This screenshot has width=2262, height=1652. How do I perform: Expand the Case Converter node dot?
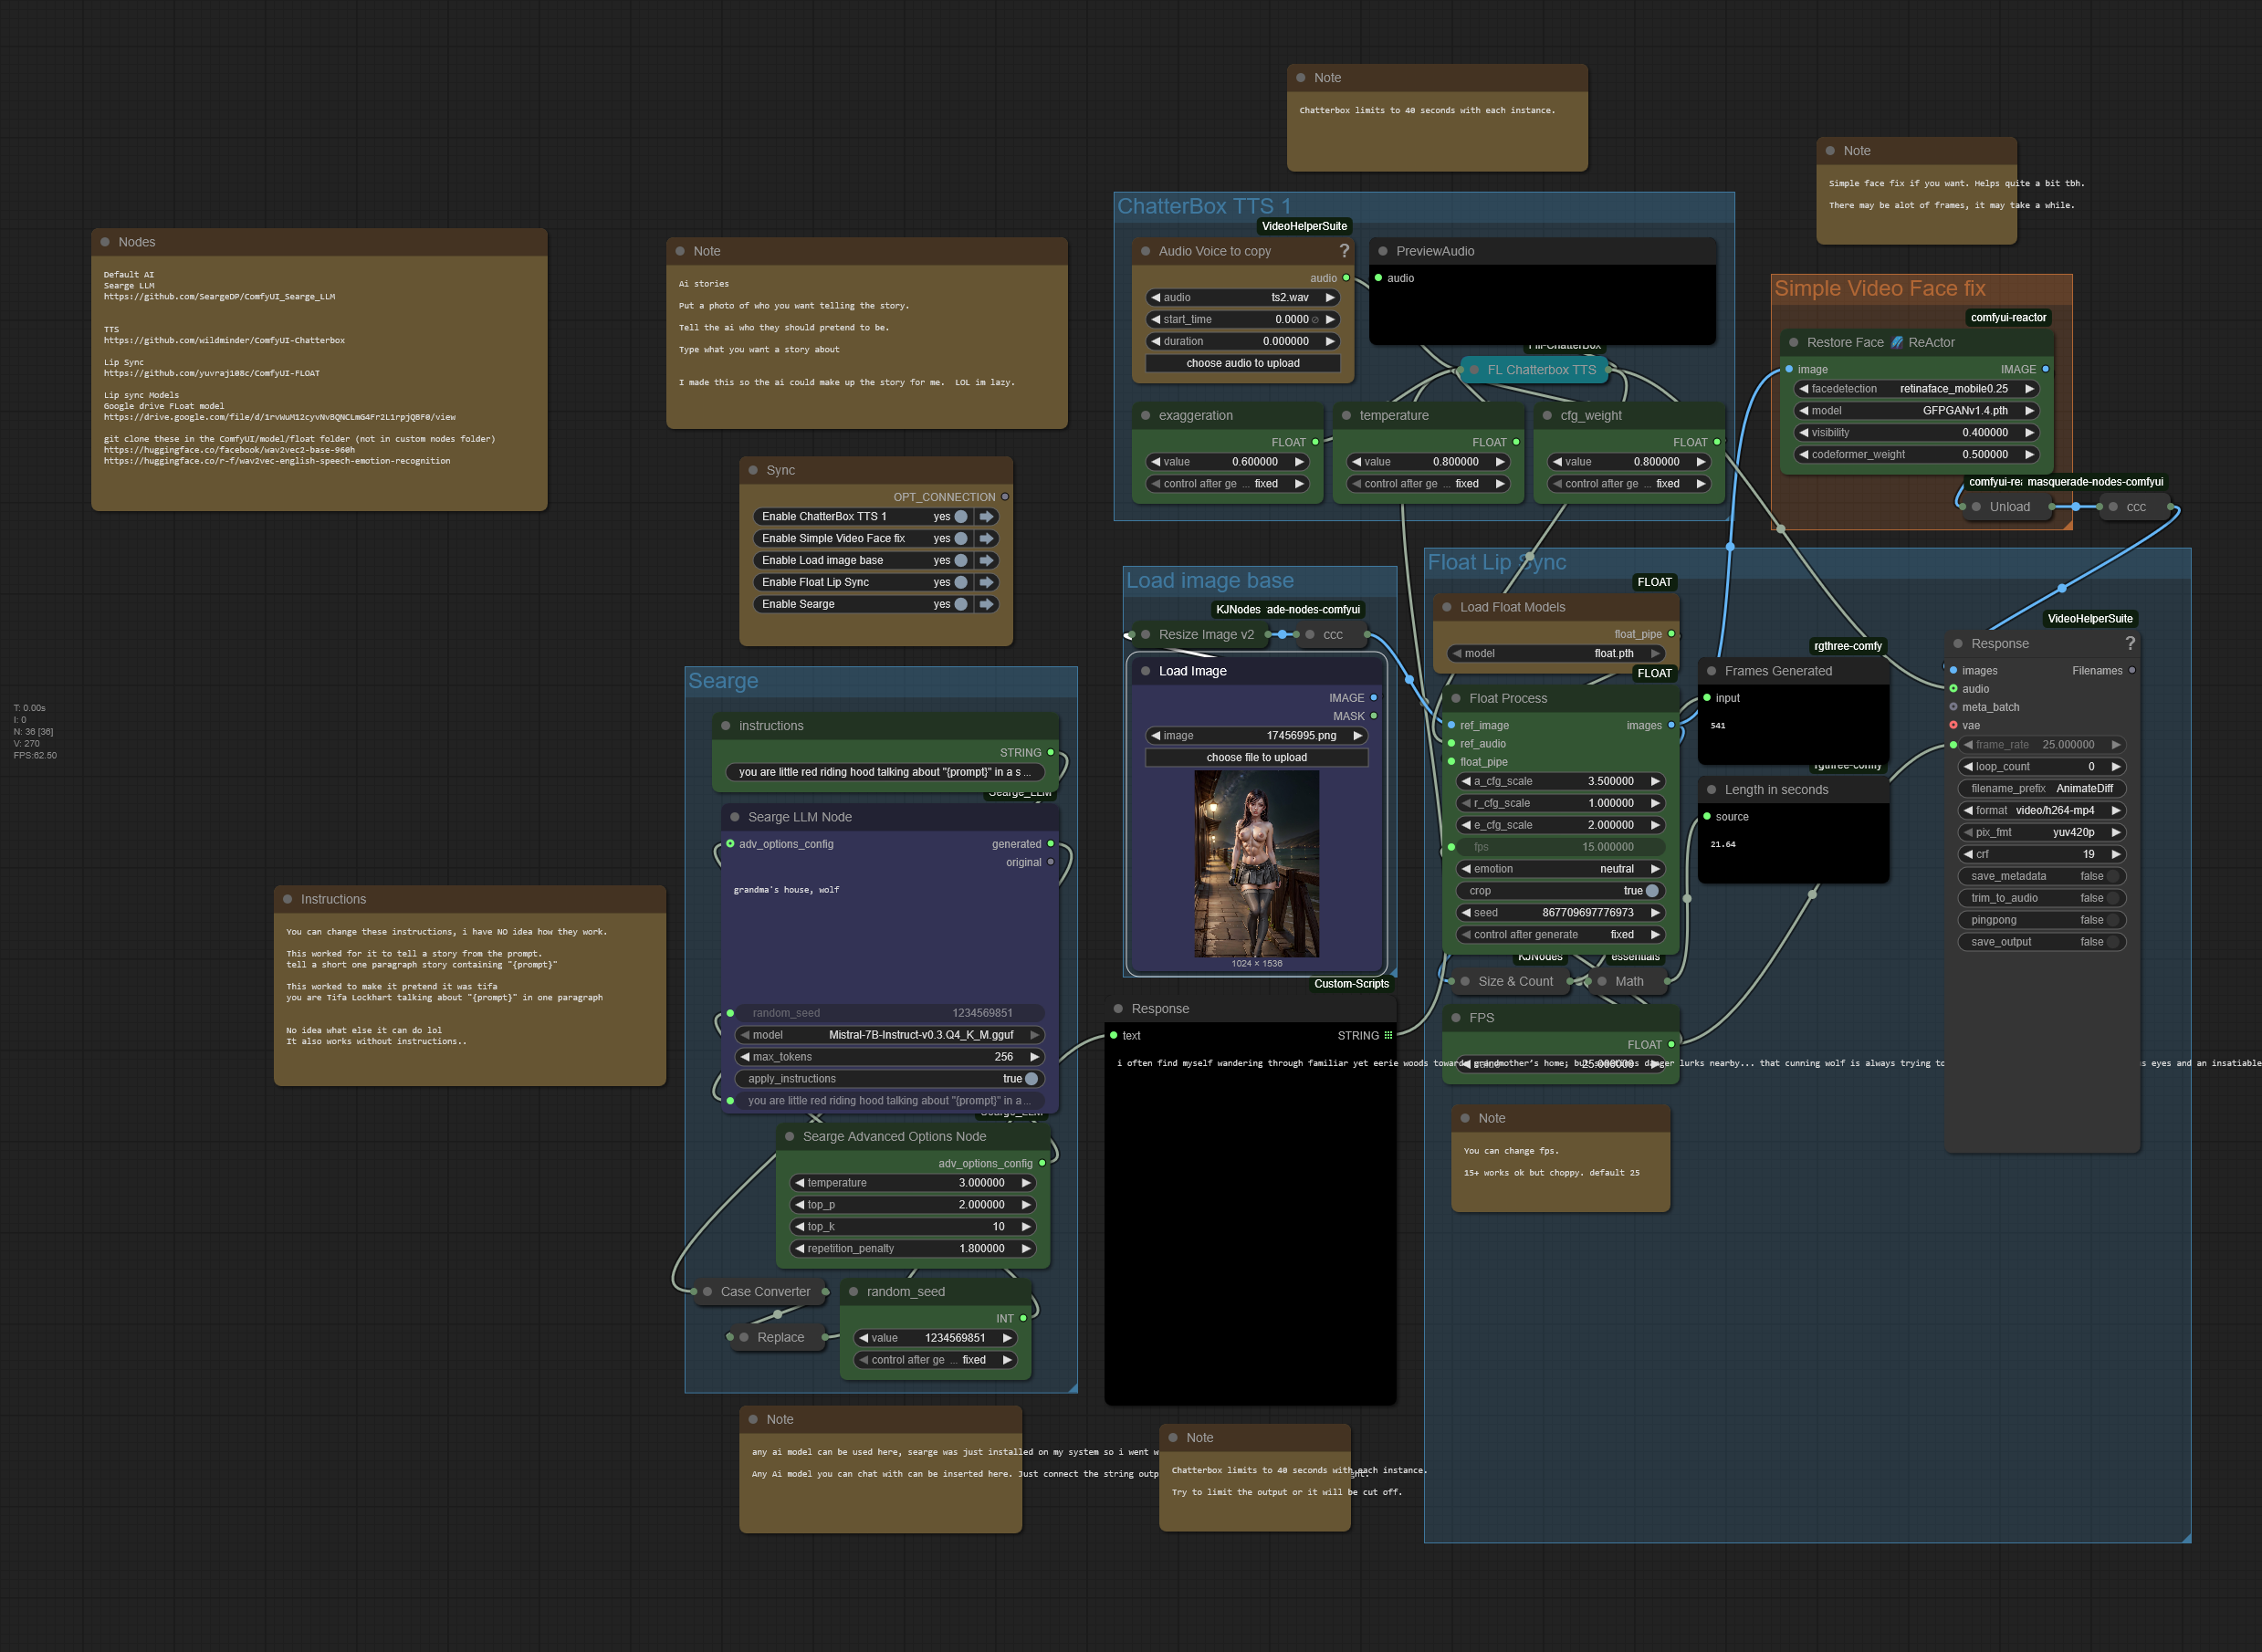(708, 1292)
